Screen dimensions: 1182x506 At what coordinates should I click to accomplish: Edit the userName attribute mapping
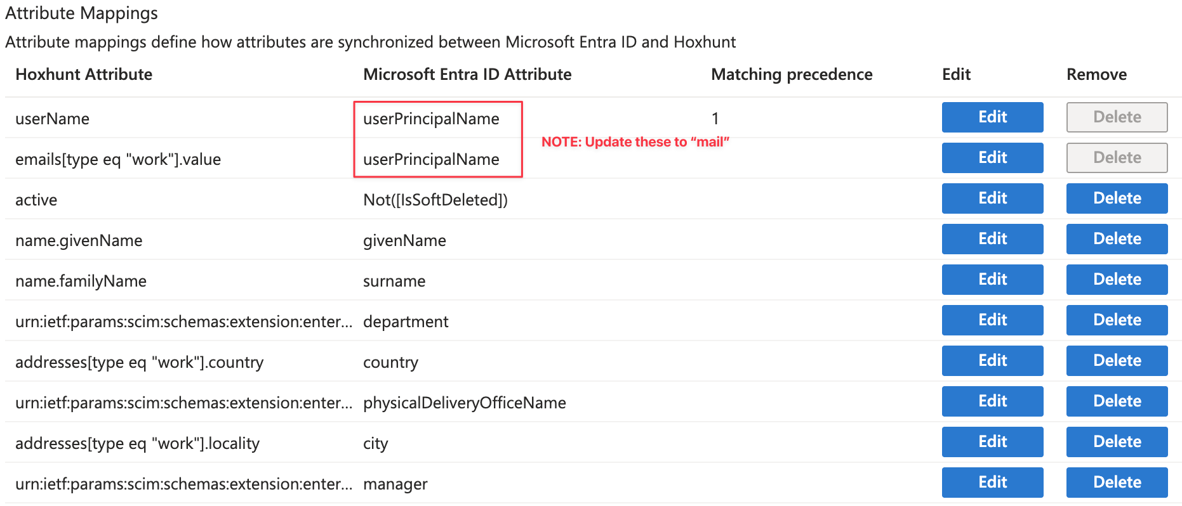[992, 117]
